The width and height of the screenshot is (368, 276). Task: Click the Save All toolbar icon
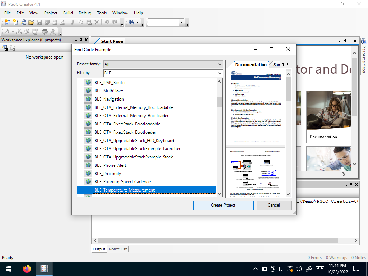click(x=47, y=23)
